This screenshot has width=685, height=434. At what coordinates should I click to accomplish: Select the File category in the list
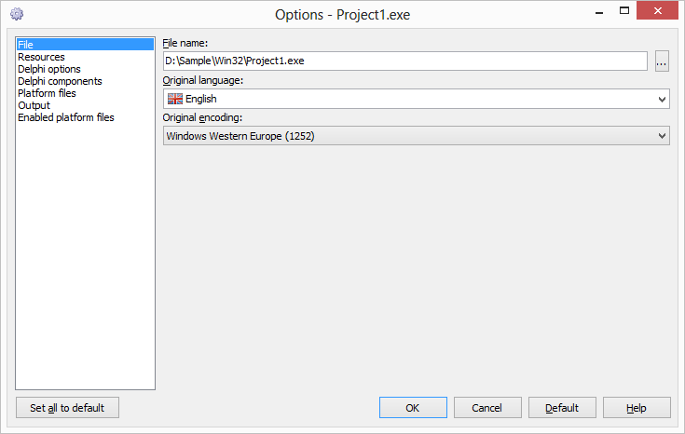coord(85,45)
